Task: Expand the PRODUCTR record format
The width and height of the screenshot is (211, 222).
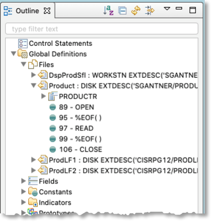Action: [43, 96]
